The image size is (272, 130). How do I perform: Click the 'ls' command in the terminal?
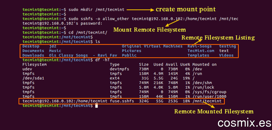coord(98,41)
